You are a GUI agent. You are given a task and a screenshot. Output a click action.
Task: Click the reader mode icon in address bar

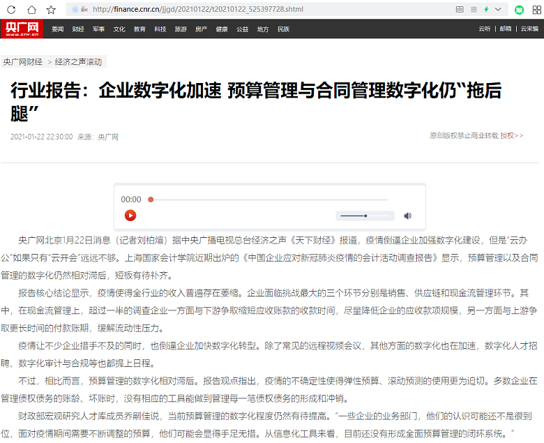coord(459,10)
